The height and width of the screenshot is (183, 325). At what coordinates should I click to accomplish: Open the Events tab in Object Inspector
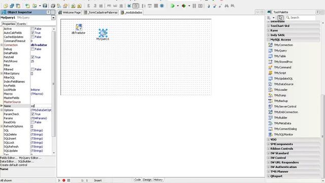click(x=21, y=24)
